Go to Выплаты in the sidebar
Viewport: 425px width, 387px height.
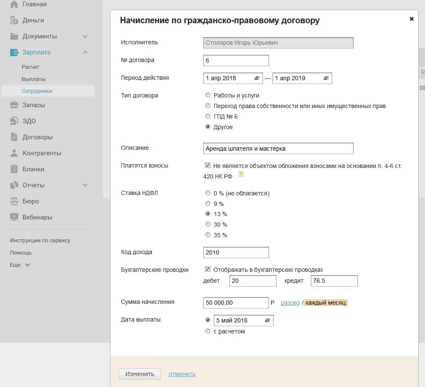point(33,79)
